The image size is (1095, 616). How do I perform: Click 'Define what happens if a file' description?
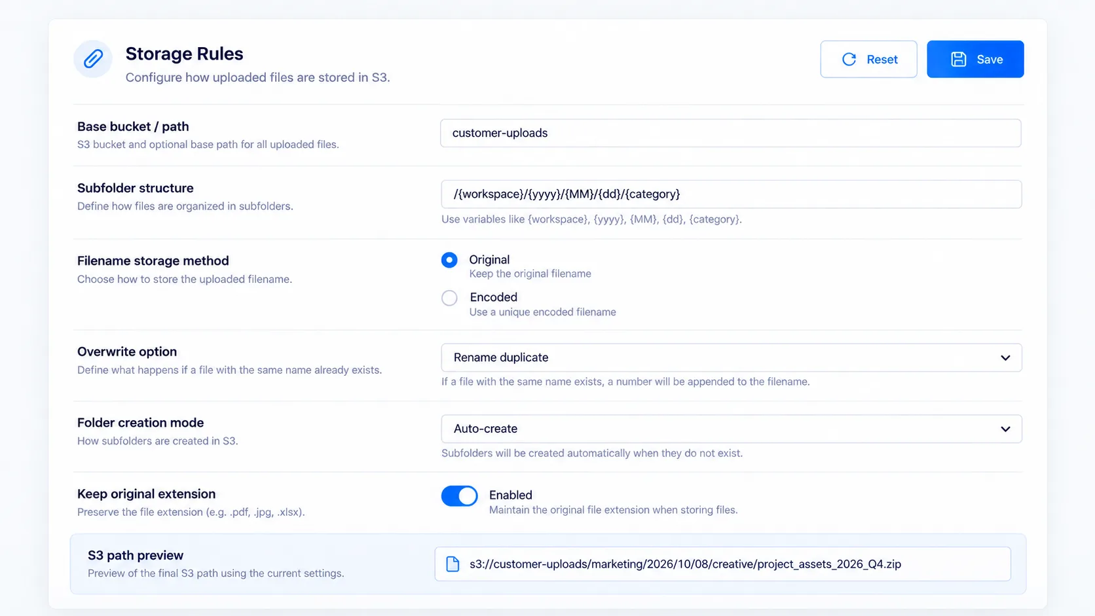pos(229,370)
